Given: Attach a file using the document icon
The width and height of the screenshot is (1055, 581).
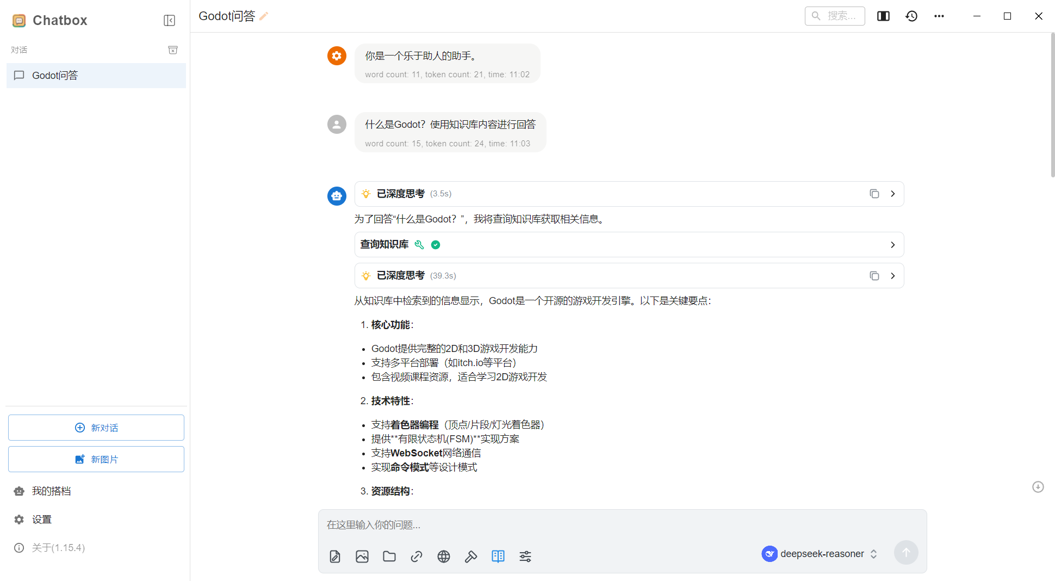Looking at the screenshot, I should (x=335, y=556).
